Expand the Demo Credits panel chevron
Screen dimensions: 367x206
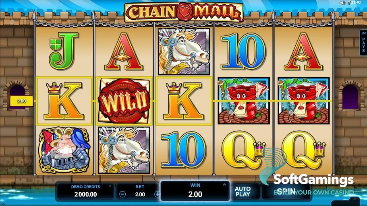coord(110,186)
